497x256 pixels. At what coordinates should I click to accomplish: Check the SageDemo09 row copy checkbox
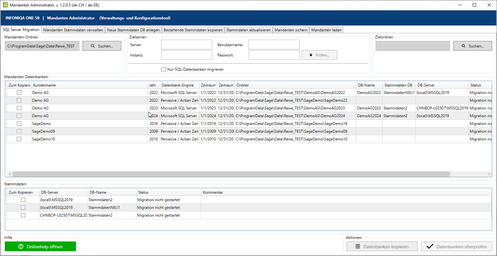19,131
